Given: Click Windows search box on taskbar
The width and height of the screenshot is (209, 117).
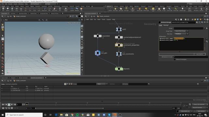Looking at the screenshot, I should (24, 115).
